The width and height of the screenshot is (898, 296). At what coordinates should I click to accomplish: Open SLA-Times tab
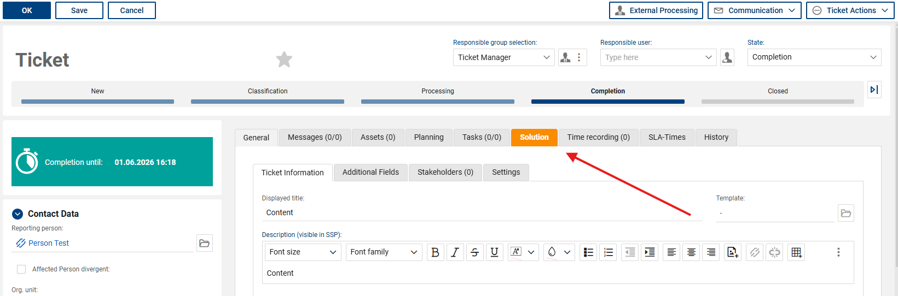click(x=667, y=137)
